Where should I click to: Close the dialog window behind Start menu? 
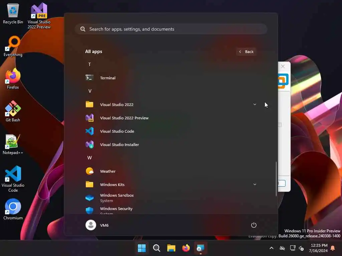(x=283, y=66)
